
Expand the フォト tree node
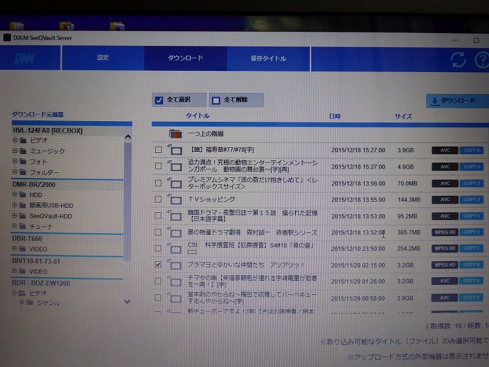[x=15, y=161]
